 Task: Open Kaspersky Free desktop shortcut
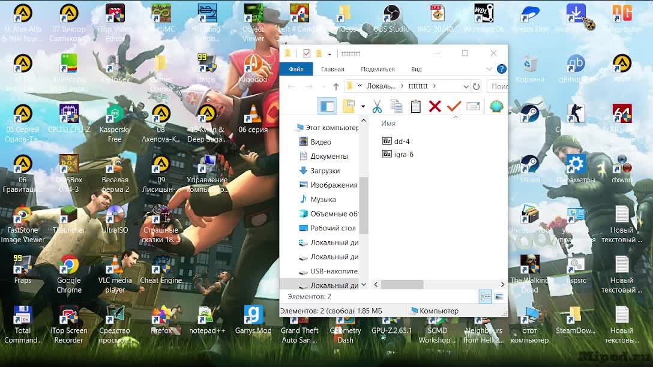click(x=115, y=124)
